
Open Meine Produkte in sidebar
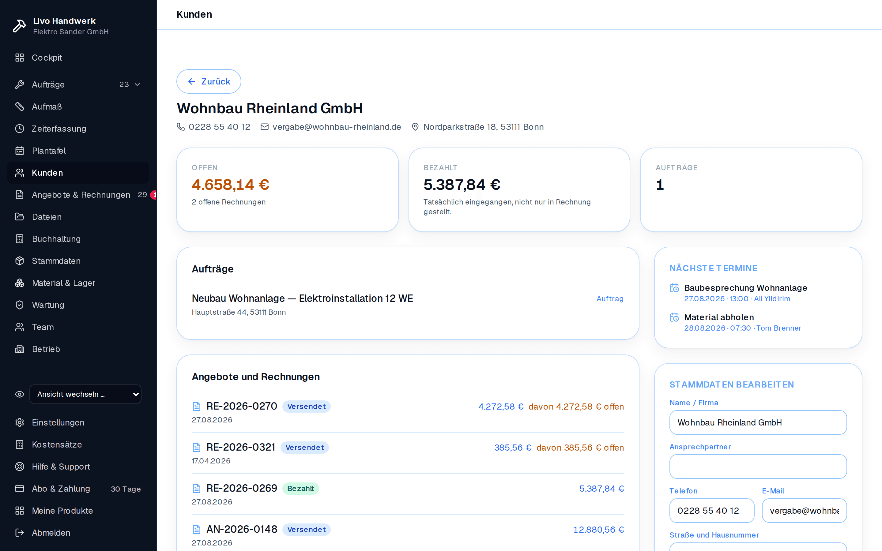coord(78,511)
